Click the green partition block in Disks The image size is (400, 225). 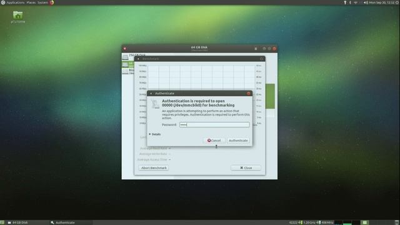click(x=270, y=96)
